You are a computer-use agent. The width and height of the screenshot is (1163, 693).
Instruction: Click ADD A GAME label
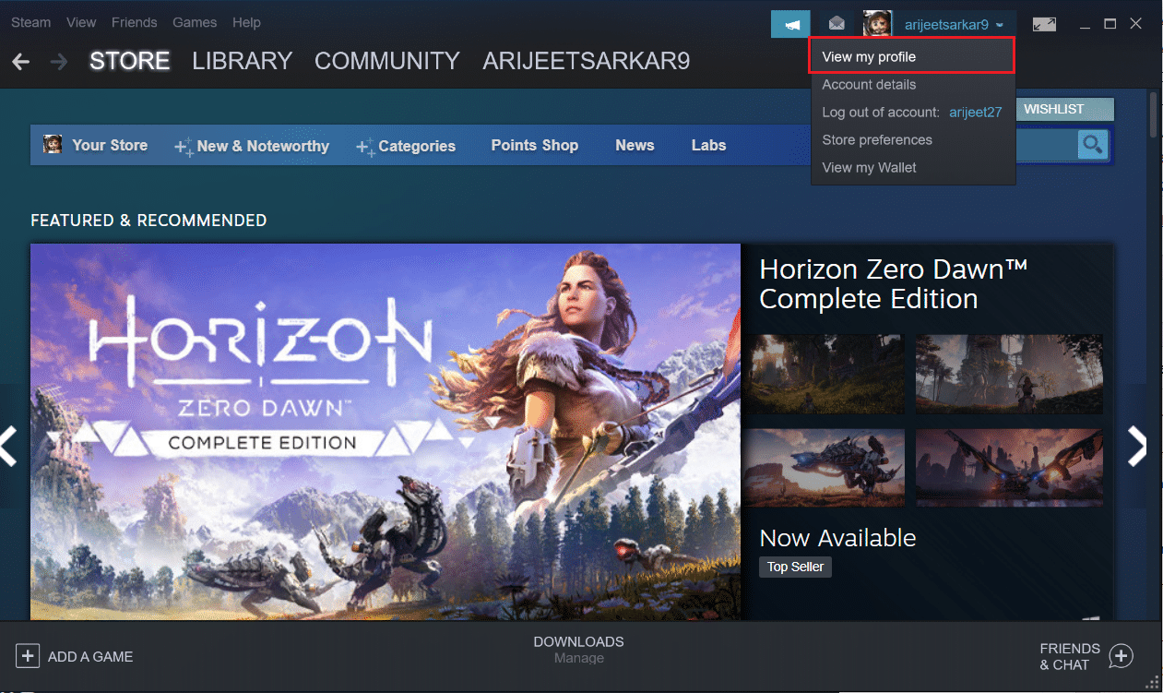point(90,657)
